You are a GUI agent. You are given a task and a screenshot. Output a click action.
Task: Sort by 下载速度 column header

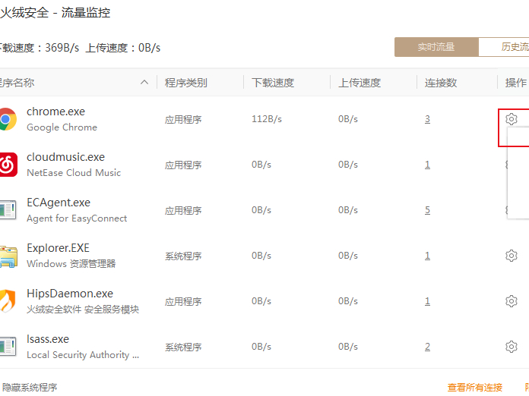pyautogui.click(x=273, y=83)
